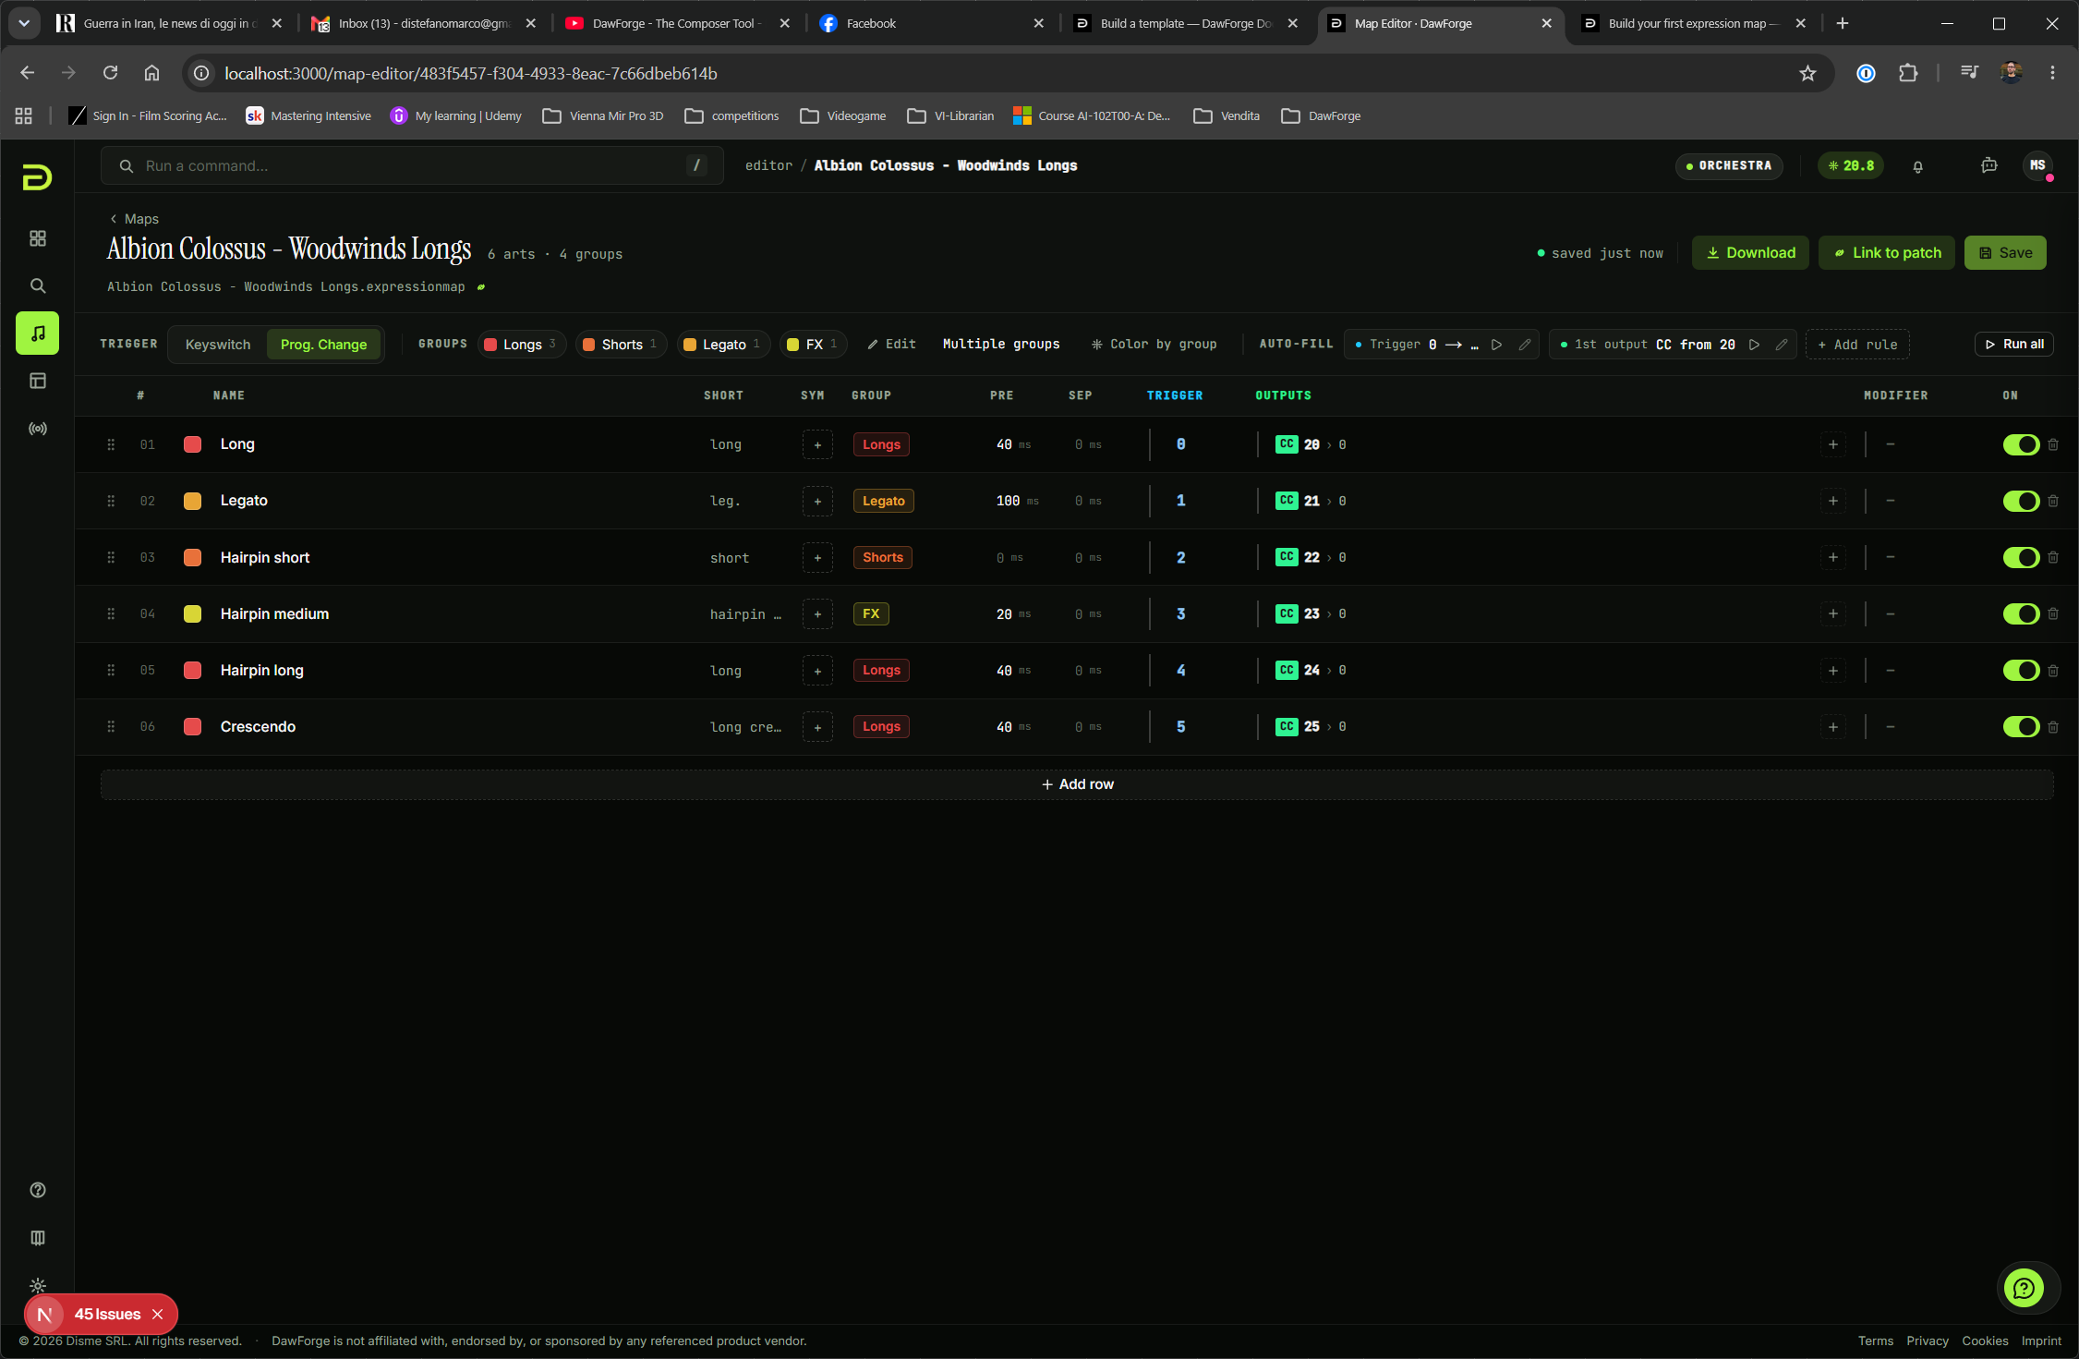2079x1359 pixels.
Task: Click the Download button
Action: (x=1750, y=252)
